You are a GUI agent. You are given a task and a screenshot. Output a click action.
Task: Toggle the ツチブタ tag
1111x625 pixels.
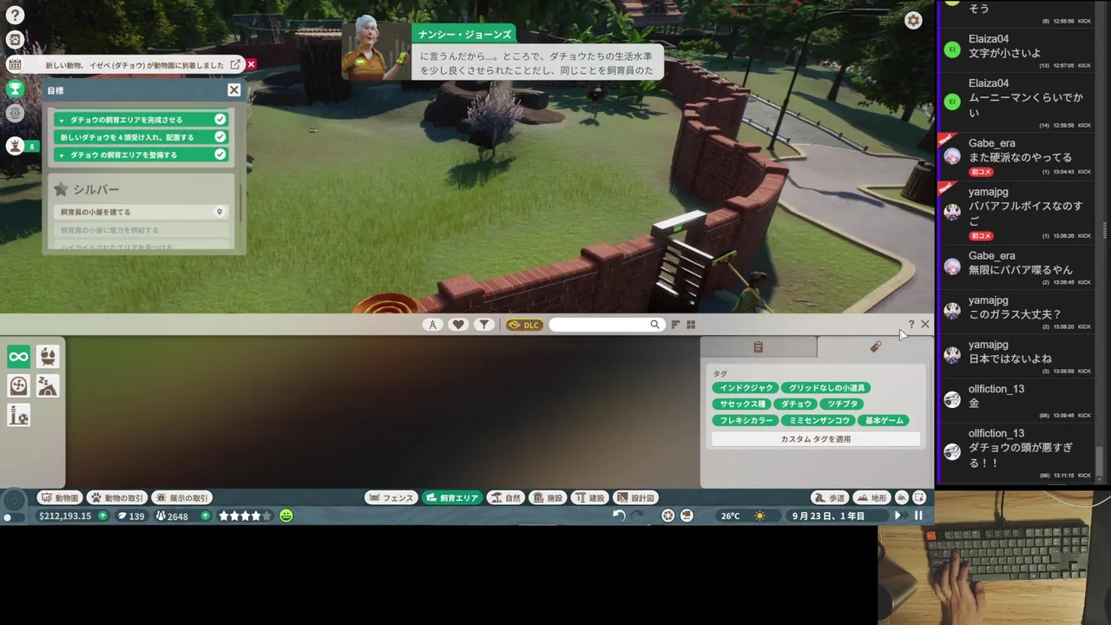coord(843,405)
